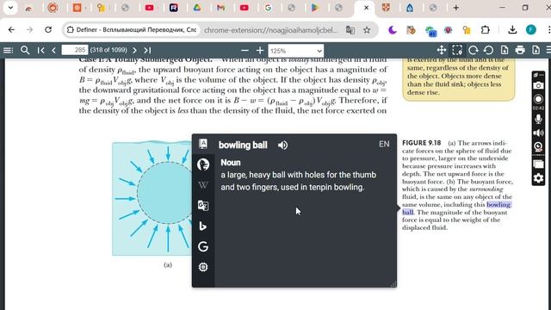The width and height of the screenshot is (551, 310).
Task: Download the PDF document
Action: [x=536, y=50]
